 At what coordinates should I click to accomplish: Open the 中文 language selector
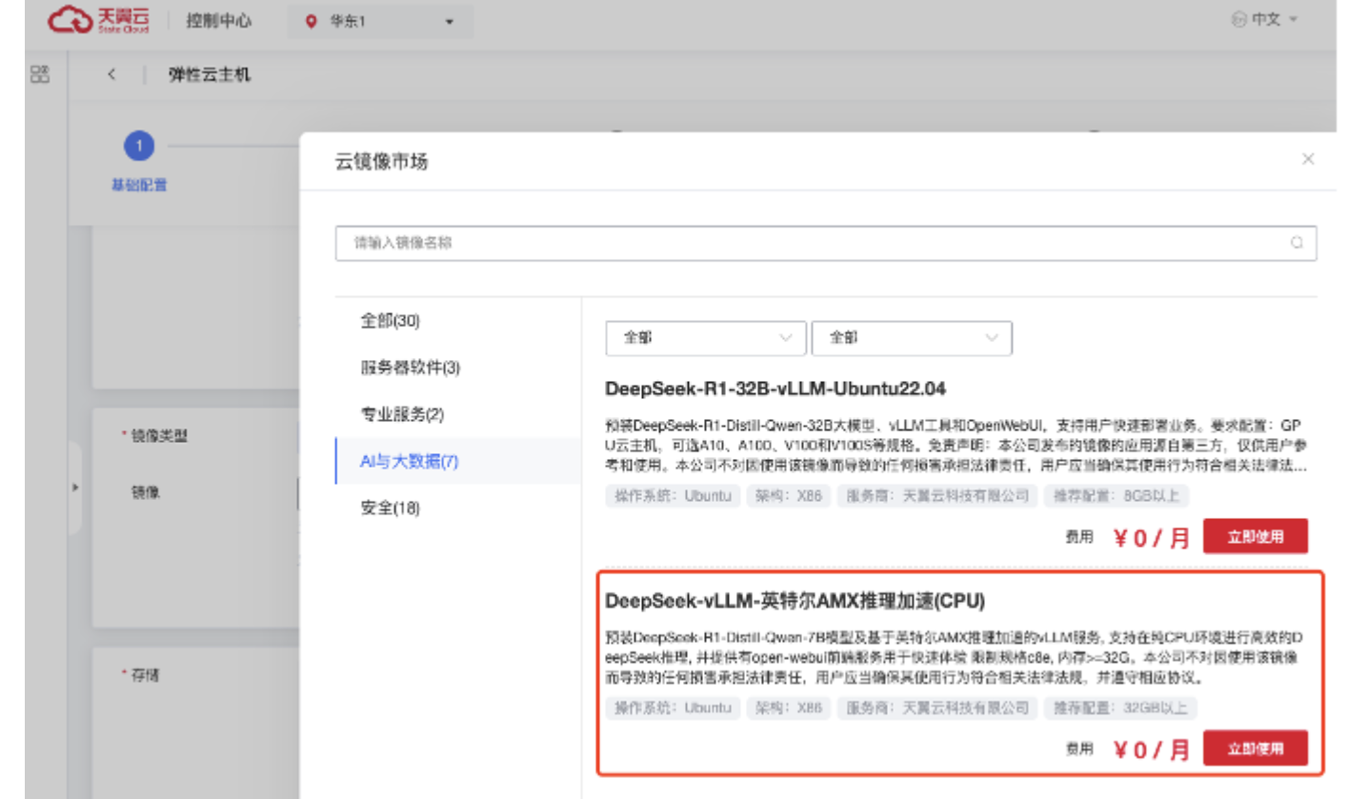(x=1266, y=20)
